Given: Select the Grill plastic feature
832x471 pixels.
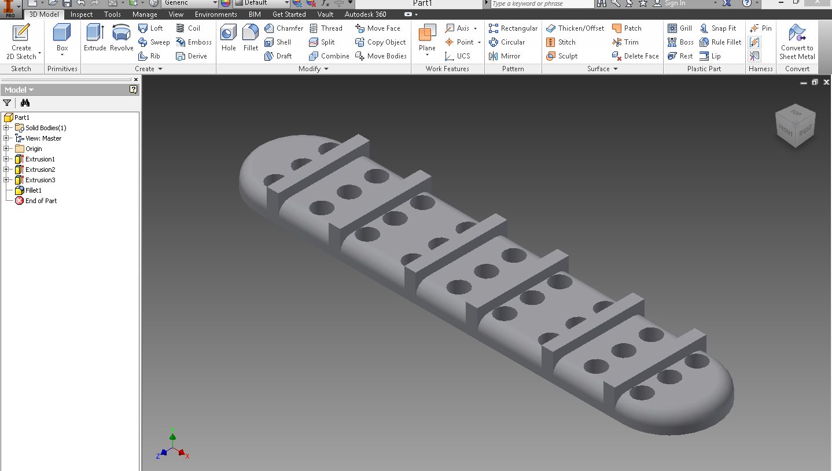Looking at the screenshot, I should (680, 28).
